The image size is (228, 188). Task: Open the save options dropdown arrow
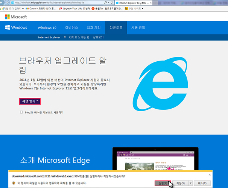190,183
